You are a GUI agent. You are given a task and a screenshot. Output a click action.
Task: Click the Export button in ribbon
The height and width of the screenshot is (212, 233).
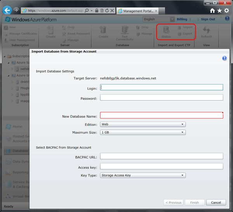185,34
